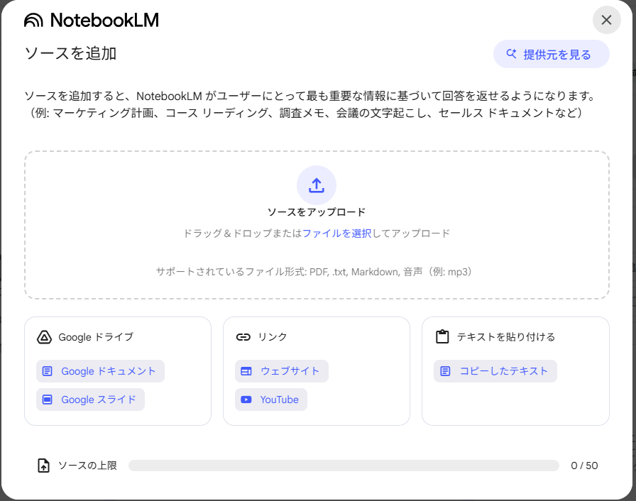Image resolution: width=636 pixels, height=501 pixels.
Task: Click the テキストを貼り付ける card heading
Action: (506, 337)
